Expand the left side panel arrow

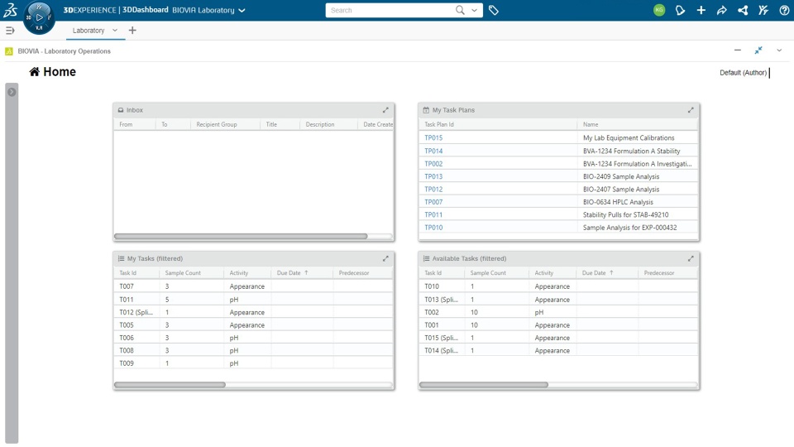click(12, 92)
